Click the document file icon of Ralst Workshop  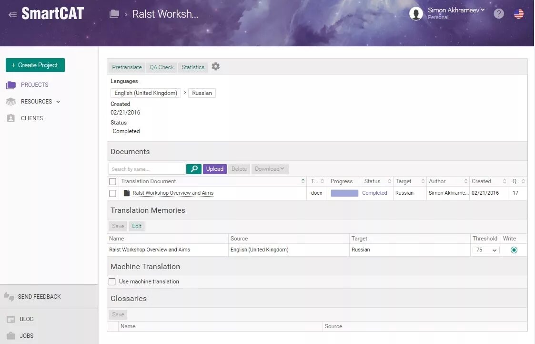click(127, 193)
